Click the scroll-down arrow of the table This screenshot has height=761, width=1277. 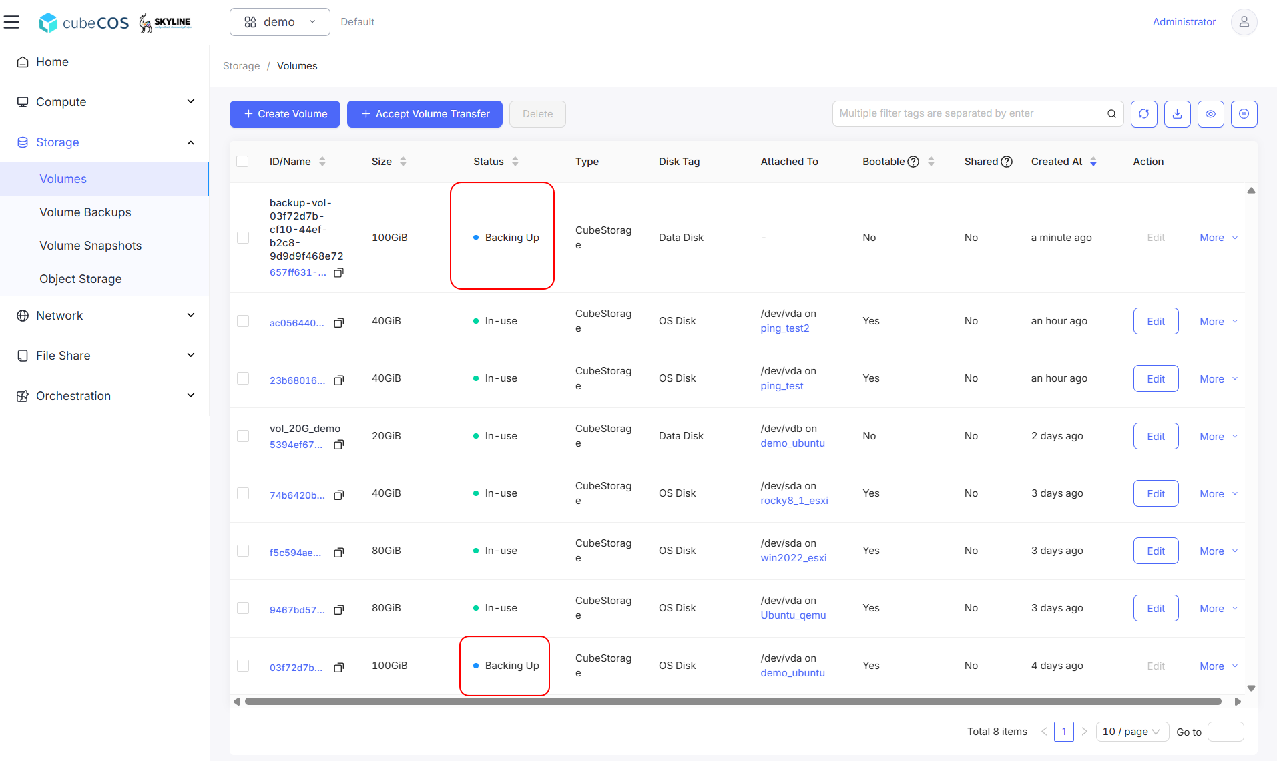tap(1251, 688)
